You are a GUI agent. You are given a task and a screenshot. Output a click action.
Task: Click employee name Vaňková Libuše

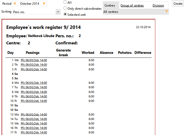point(41,36)
